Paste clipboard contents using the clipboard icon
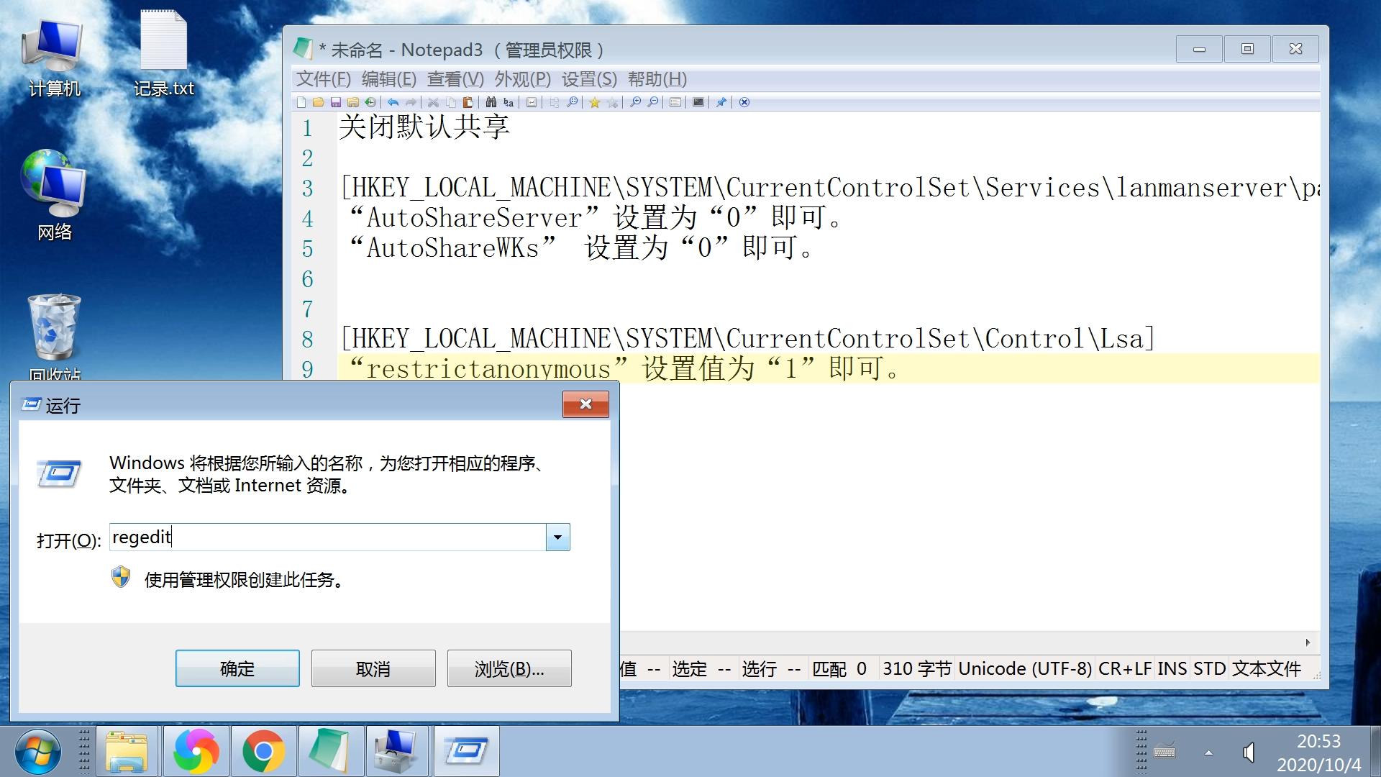The height and width of the screenshot is (777, 1381). (469, 102)
